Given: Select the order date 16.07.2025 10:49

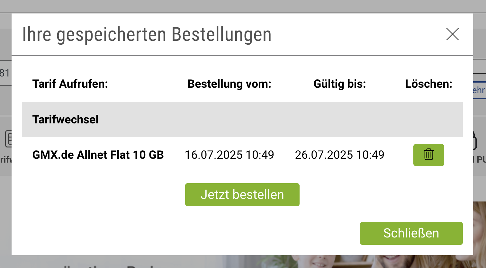Looking at the screenshot, I should pos(230,155).
